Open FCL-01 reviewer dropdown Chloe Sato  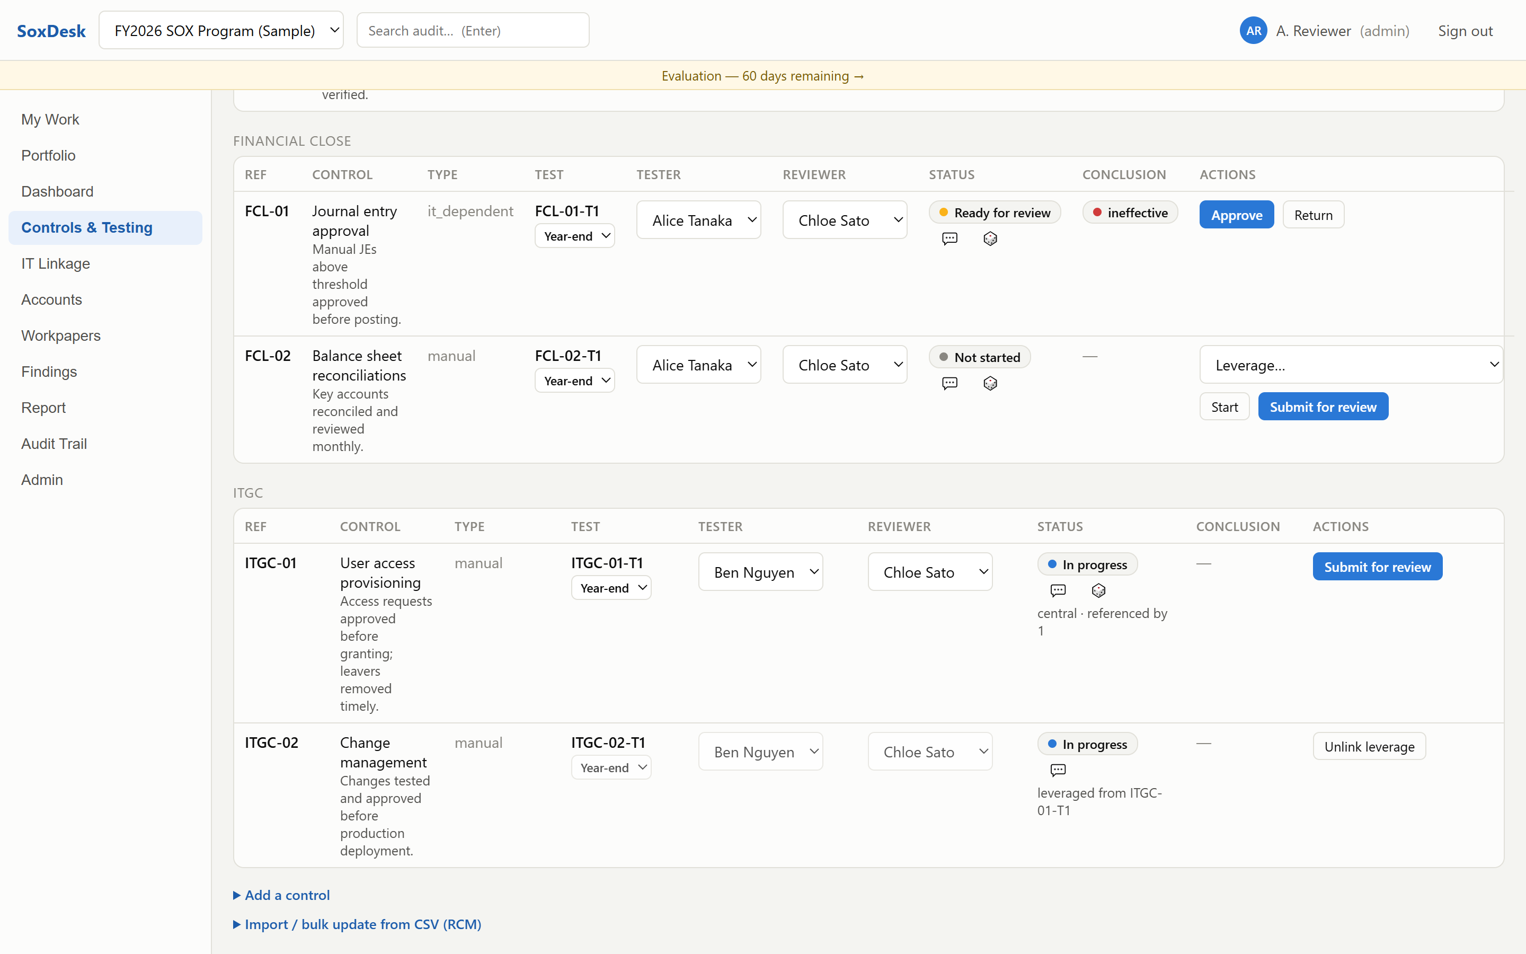(845, 220)
